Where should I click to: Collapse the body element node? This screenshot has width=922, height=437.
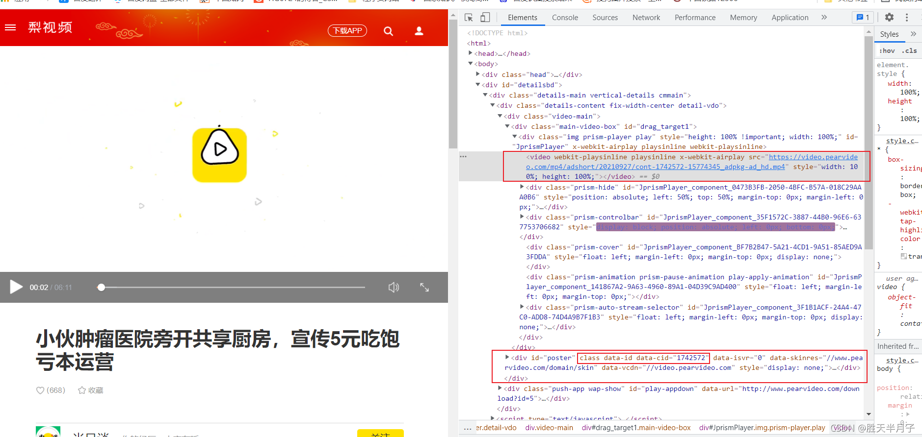471,64
